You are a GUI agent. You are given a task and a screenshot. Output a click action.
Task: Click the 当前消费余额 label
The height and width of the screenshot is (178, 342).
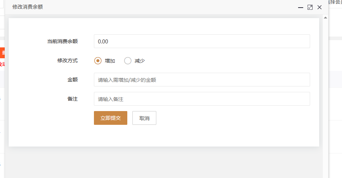[62, 41]
